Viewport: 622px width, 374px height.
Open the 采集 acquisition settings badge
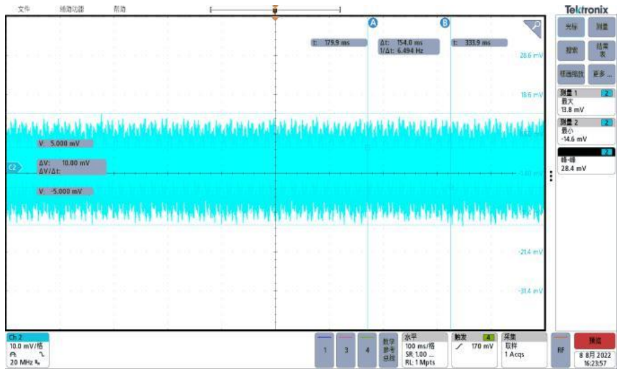(524, 350)
